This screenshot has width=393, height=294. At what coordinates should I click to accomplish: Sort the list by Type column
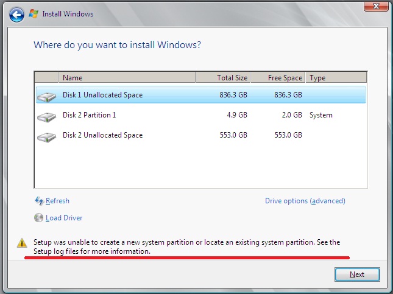coord(336,78)
